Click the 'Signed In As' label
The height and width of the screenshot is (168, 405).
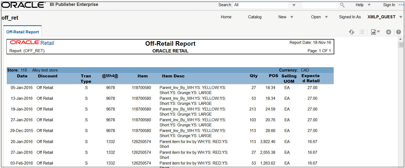(x=350, y=17)
